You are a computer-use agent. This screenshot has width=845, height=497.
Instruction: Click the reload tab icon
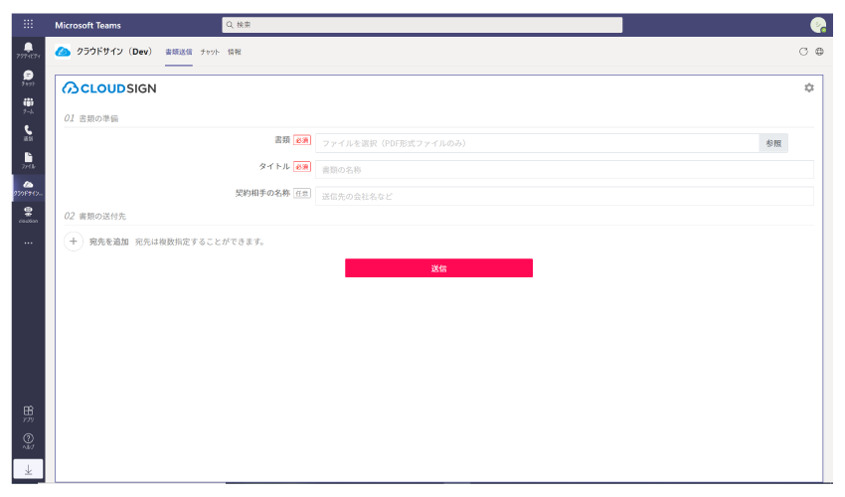click(803, 52)
